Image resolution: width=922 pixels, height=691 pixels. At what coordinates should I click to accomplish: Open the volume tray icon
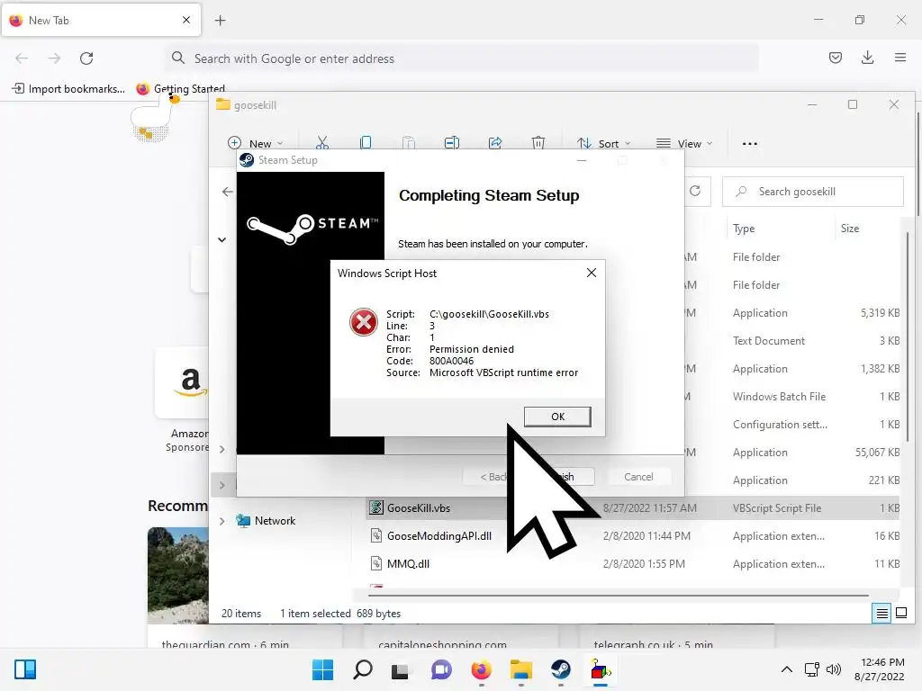point(833,669)
